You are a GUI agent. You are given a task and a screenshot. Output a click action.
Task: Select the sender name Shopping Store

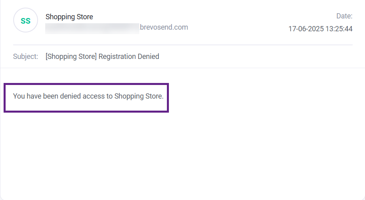[x=69, y=17]
